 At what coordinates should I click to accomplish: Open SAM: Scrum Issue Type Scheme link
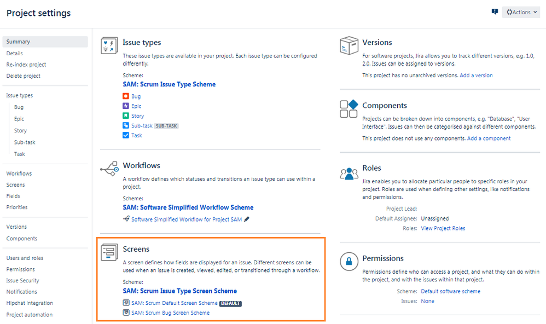(x=169, y=84)
